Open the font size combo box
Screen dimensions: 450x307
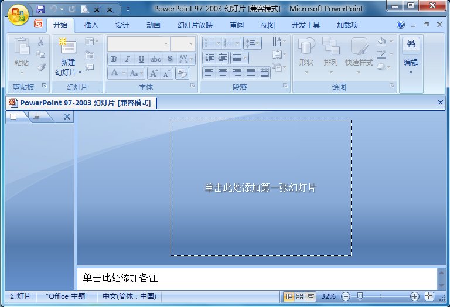point(183,43)
